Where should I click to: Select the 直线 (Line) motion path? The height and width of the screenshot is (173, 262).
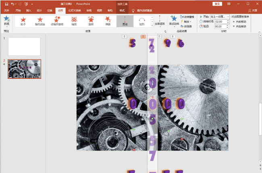tap(125, 21)
